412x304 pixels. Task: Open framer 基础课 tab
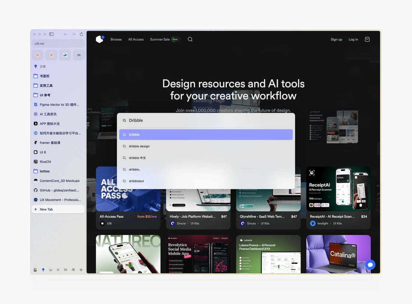point(58,143)
